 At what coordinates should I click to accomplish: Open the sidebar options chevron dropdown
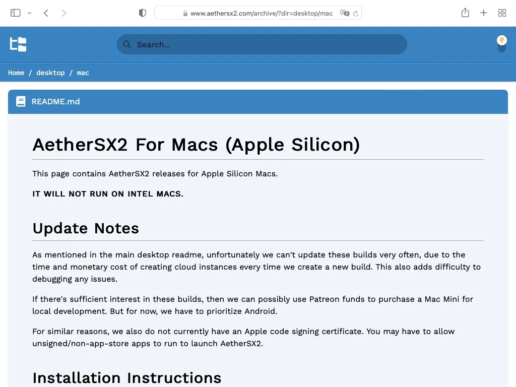tap(29, 13)
